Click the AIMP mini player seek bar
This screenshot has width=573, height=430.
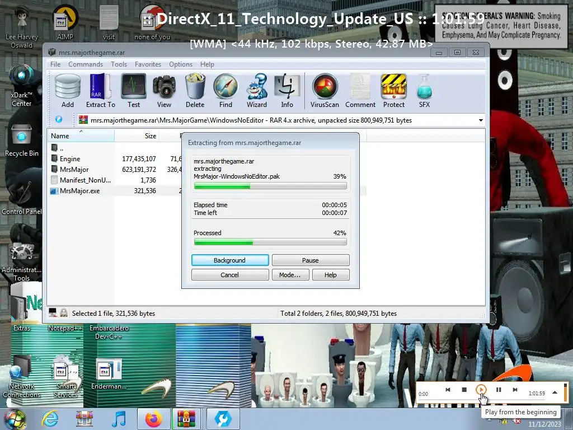coord(482,400)
